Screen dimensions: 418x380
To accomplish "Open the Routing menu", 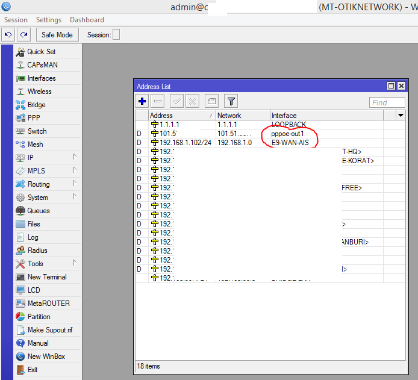I will pyautogui.click(x=48, y=184).
